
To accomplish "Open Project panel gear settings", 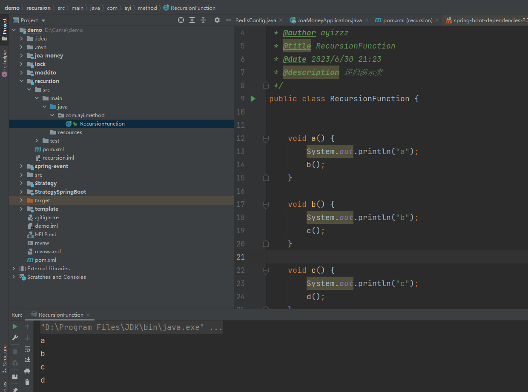I will point(217,20).
